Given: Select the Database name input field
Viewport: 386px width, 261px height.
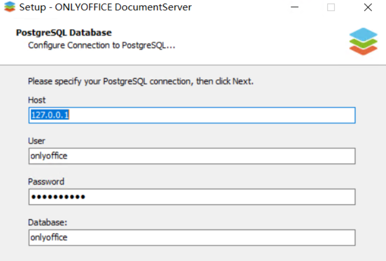Looking at the screenshot, I should tap(192, 237).
